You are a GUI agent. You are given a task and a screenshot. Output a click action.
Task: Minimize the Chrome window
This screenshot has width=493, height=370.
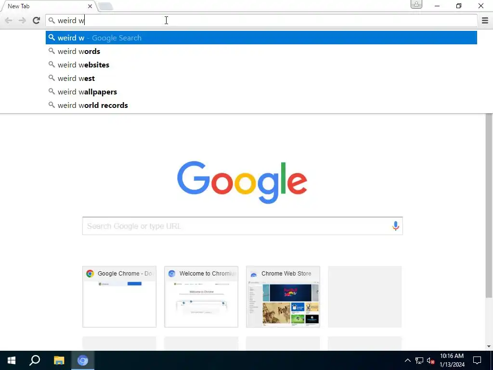(437, 6)
